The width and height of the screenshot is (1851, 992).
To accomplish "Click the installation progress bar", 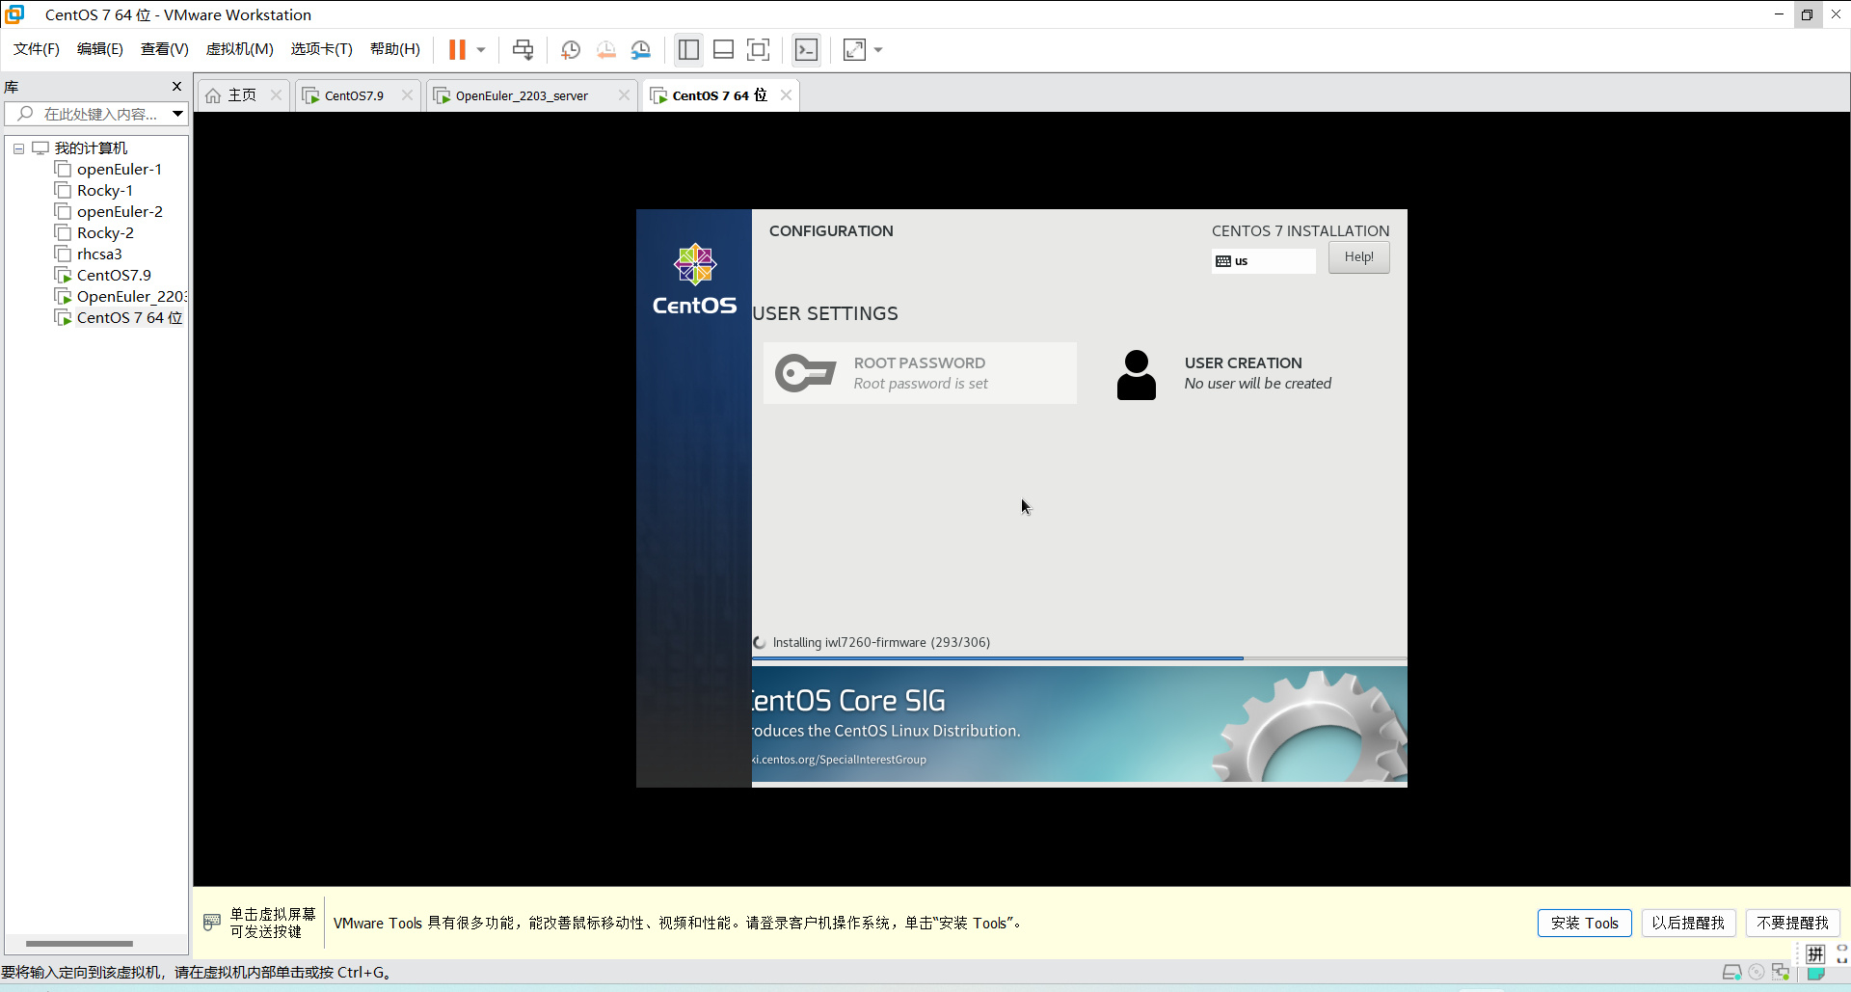I will (x=1079, y=658).
